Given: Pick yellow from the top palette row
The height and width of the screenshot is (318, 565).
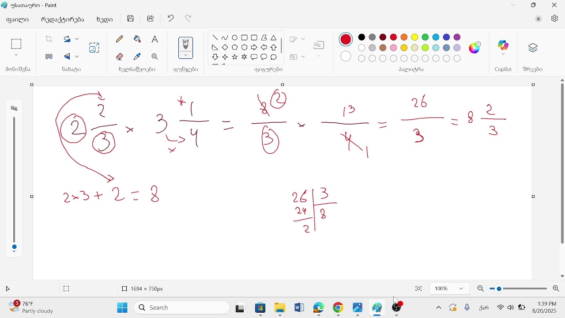Looking at the screenshot, I should tap(415, 38).
